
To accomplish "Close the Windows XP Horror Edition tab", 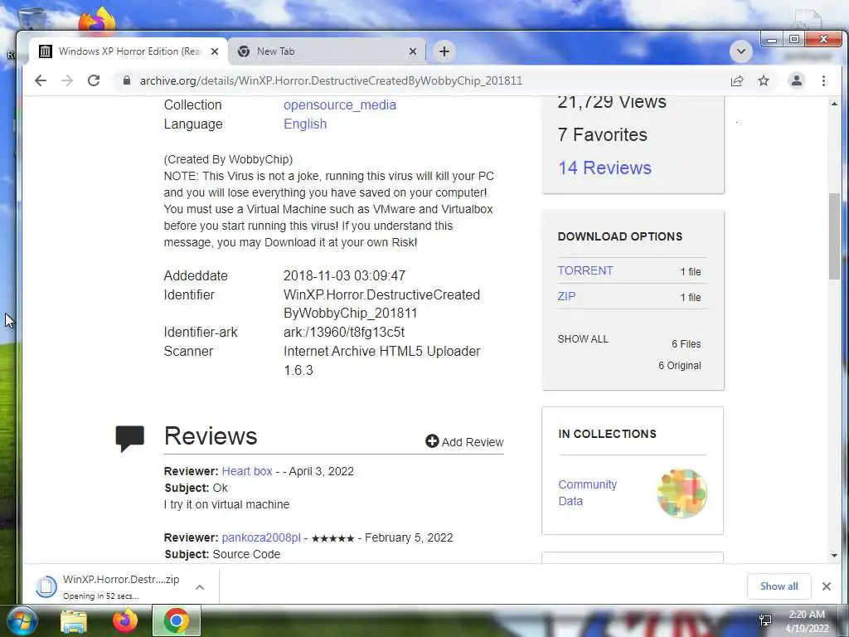I will pyautogui.click(x=215, y=51).
